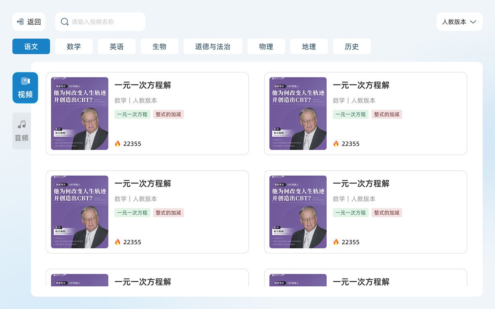Viewport: 495px width, 309px height.
Task: Click 数学｜人教版本 subtitle in second-row right card
Action: tap(354, 199)
